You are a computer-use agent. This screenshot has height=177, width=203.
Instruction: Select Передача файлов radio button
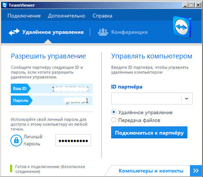coord(114,120)
